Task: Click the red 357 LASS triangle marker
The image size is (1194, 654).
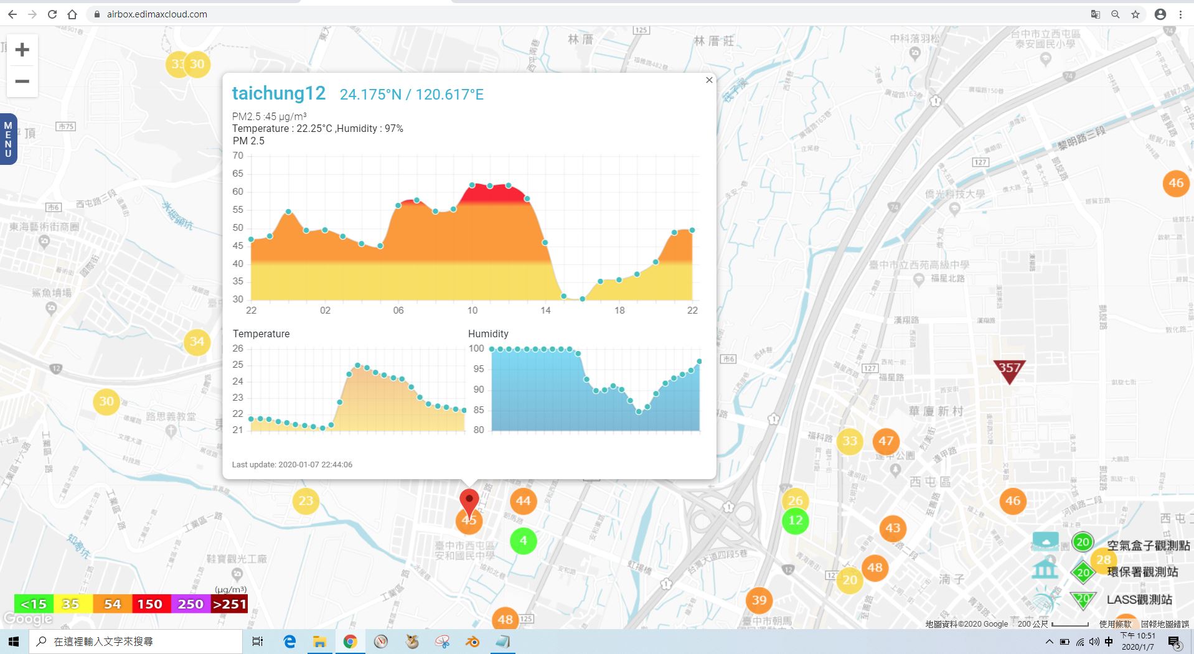Action: pos(1009,371)
